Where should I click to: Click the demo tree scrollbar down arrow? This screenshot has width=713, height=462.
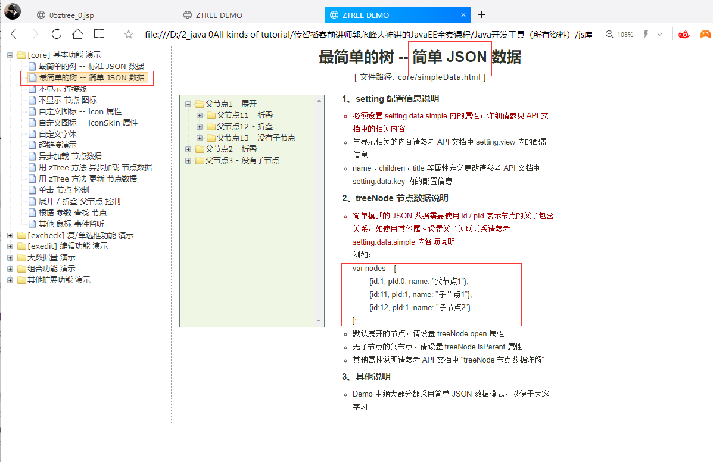(319, 321)
